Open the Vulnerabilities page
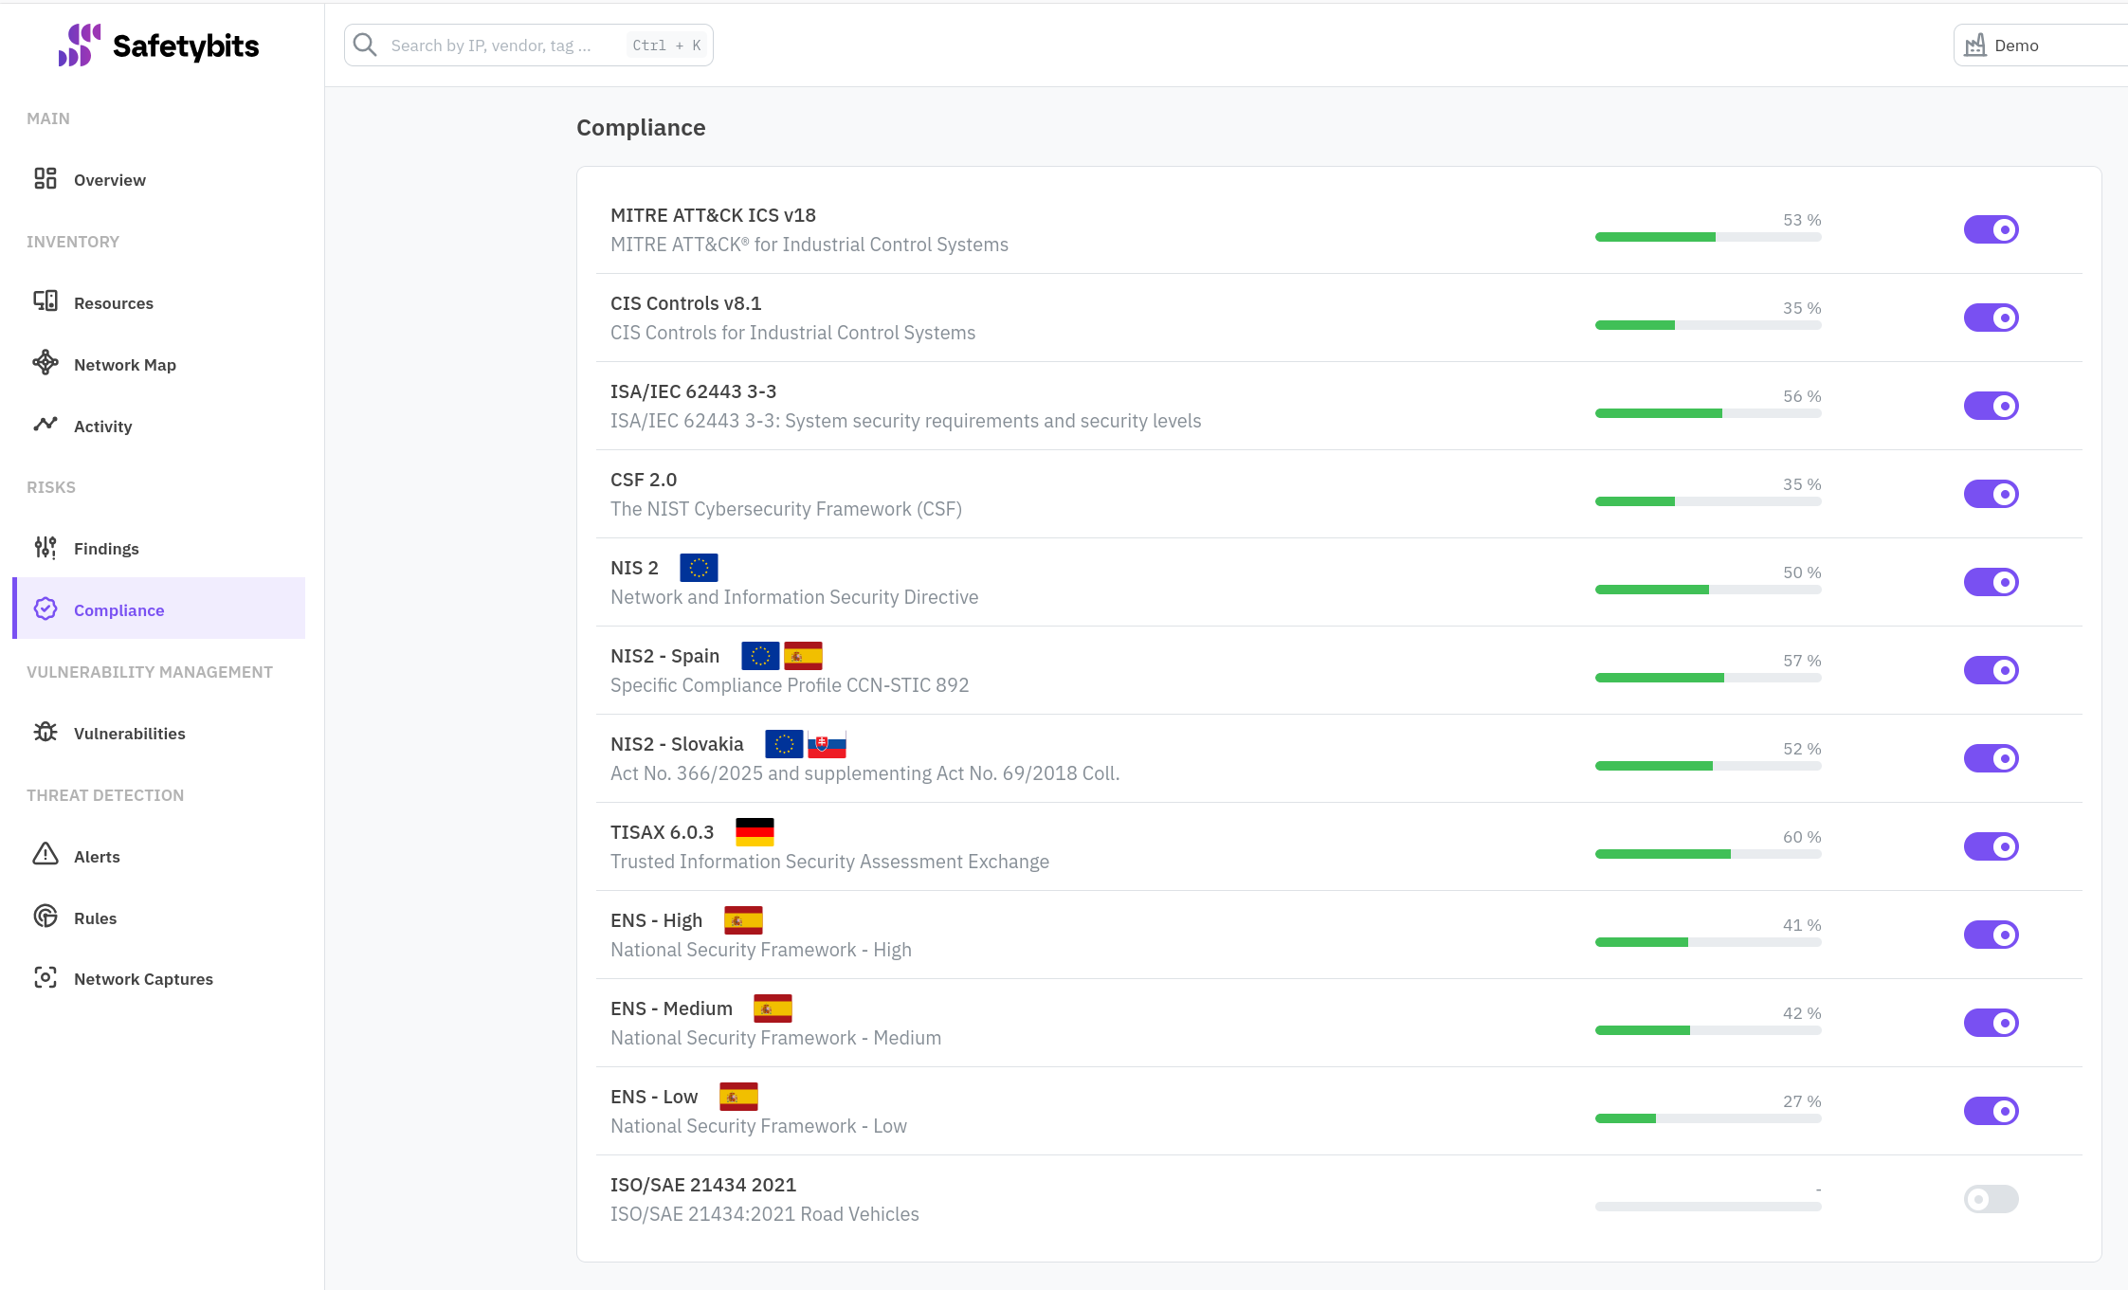This screenshot has height=1290, width=2128. pyautogui.click(x=159, y=733)
